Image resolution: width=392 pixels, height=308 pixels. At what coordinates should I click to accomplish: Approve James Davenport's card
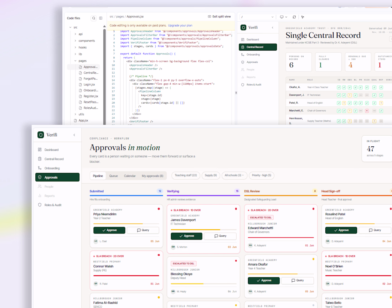click(186, 236)
